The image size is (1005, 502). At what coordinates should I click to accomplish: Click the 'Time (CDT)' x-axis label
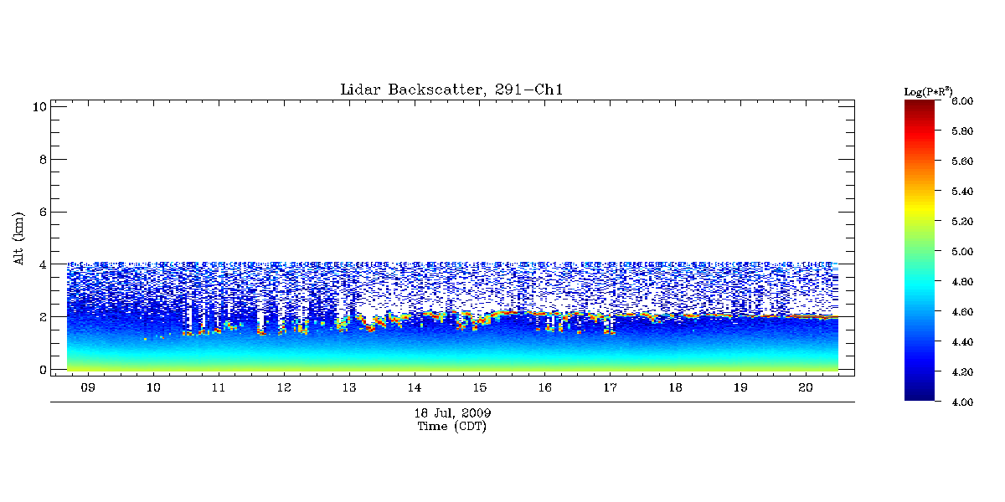point(452,426)
